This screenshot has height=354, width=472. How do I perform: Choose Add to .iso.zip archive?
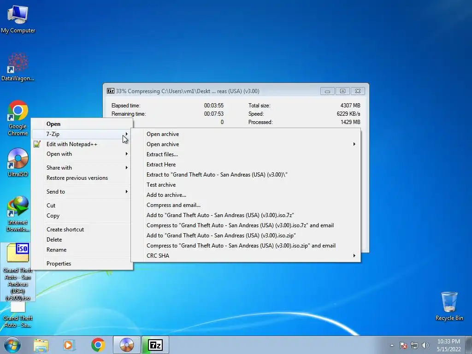pos(246,236)
